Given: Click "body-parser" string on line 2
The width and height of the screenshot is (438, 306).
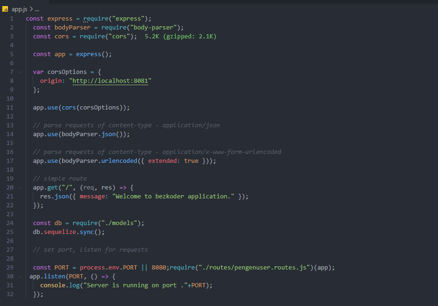Looking at the screenshot, I should [153, 28].
